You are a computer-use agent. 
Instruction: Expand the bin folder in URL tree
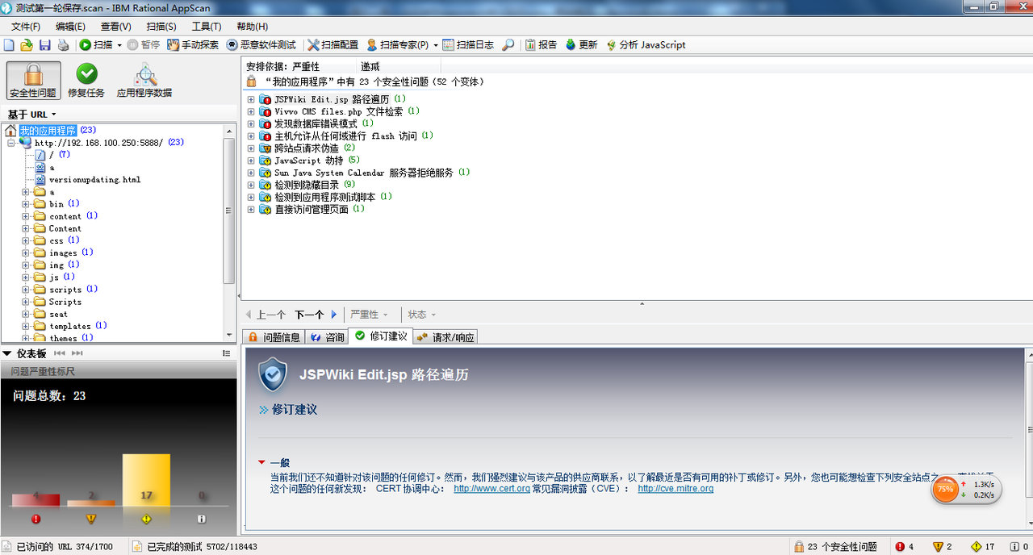point(26,204)
